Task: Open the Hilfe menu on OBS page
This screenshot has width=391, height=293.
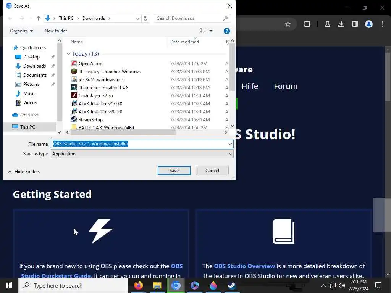Action: (250, 86)
